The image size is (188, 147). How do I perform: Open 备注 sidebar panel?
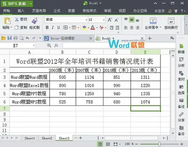[181, 103]
